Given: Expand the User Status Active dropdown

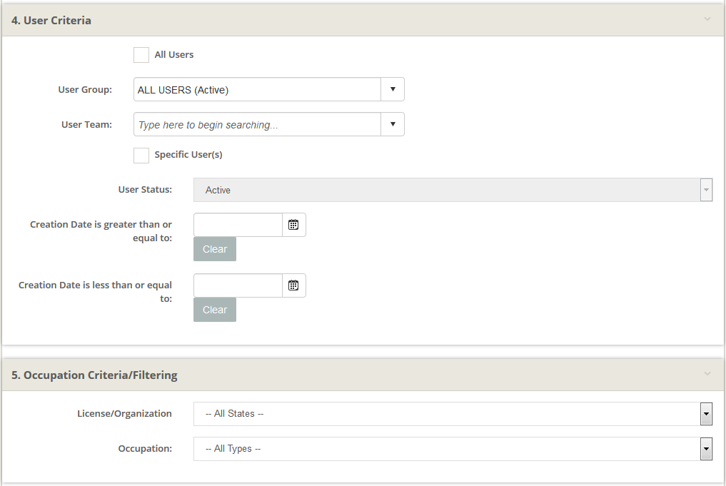Looking at the screenshot, I should coord(453,191).
